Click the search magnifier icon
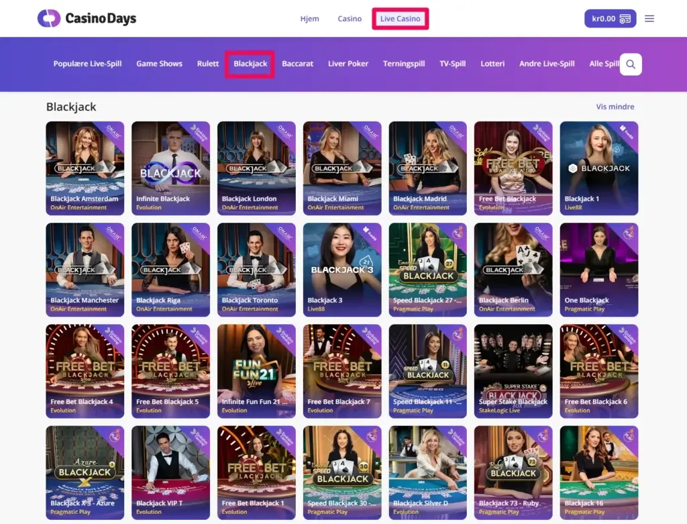 point(631,64)
